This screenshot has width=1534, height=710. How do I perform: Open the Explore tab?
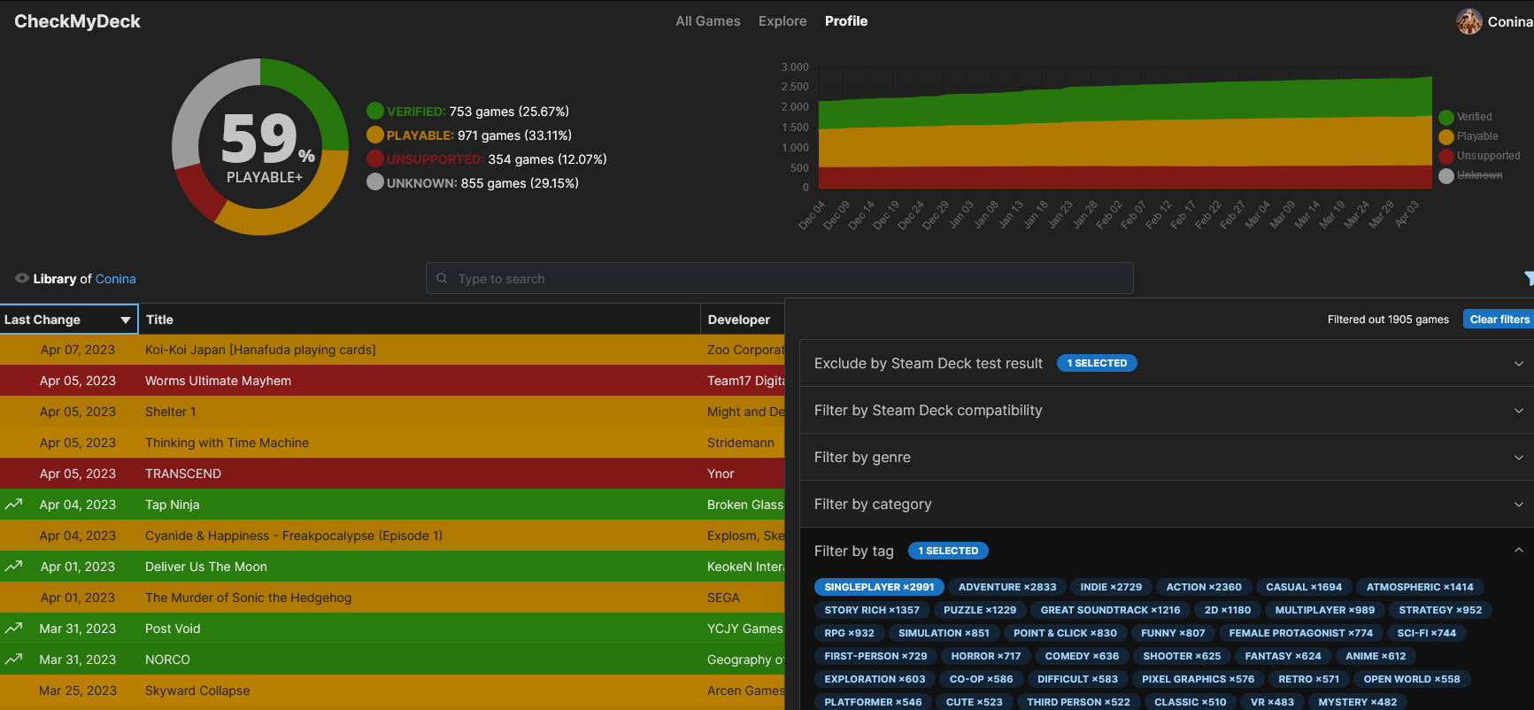(x=782, y=21)
